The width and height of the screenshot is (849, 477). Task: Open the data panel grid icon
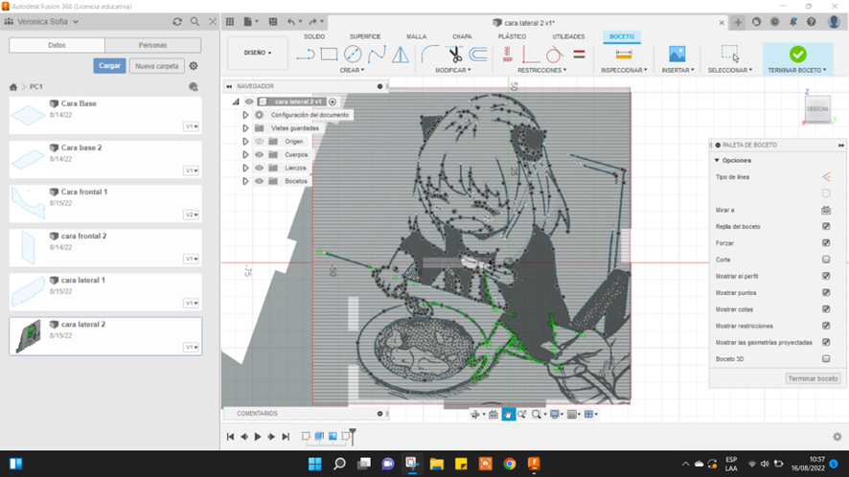click(x=230, y=22)
